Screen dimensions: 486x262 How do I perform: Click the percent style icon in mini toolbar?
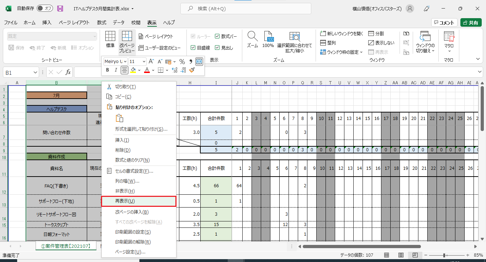pyautogui.click(x=182, y=62)
